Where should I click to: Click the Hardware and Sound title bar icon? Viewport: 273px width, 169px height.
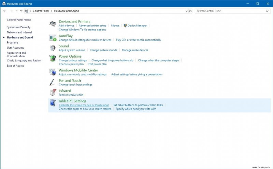(4, 4)
